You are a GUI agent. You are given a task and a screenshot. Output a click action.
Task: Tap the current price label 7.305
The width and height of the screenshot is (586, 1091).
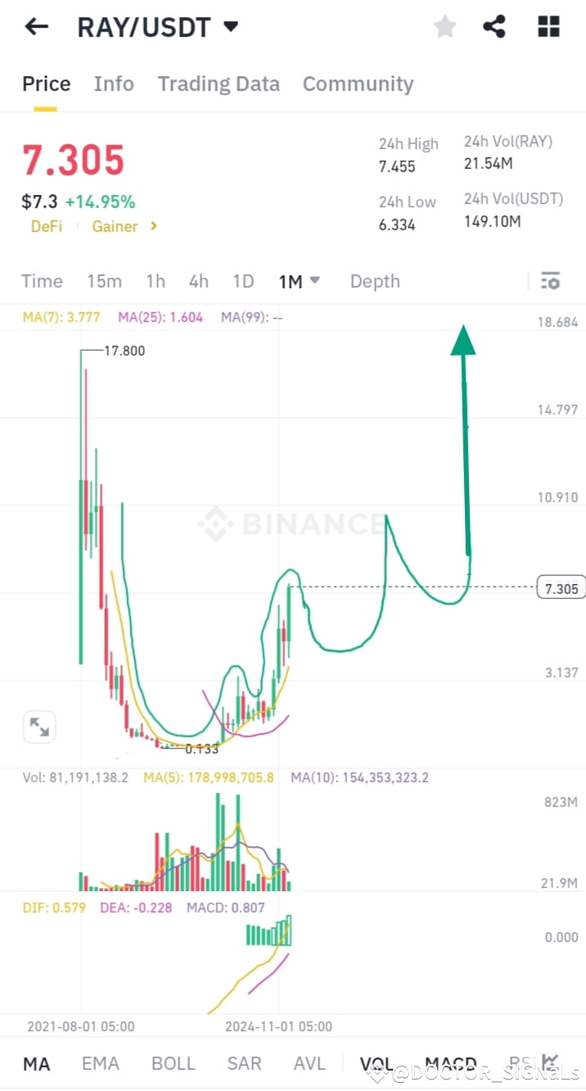point(560,587)
